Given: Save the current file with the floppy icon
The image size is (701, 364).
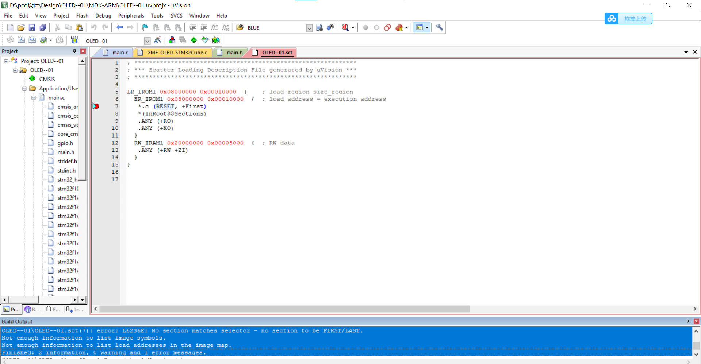Looking at the screenshot, I should tap(32, 27).
